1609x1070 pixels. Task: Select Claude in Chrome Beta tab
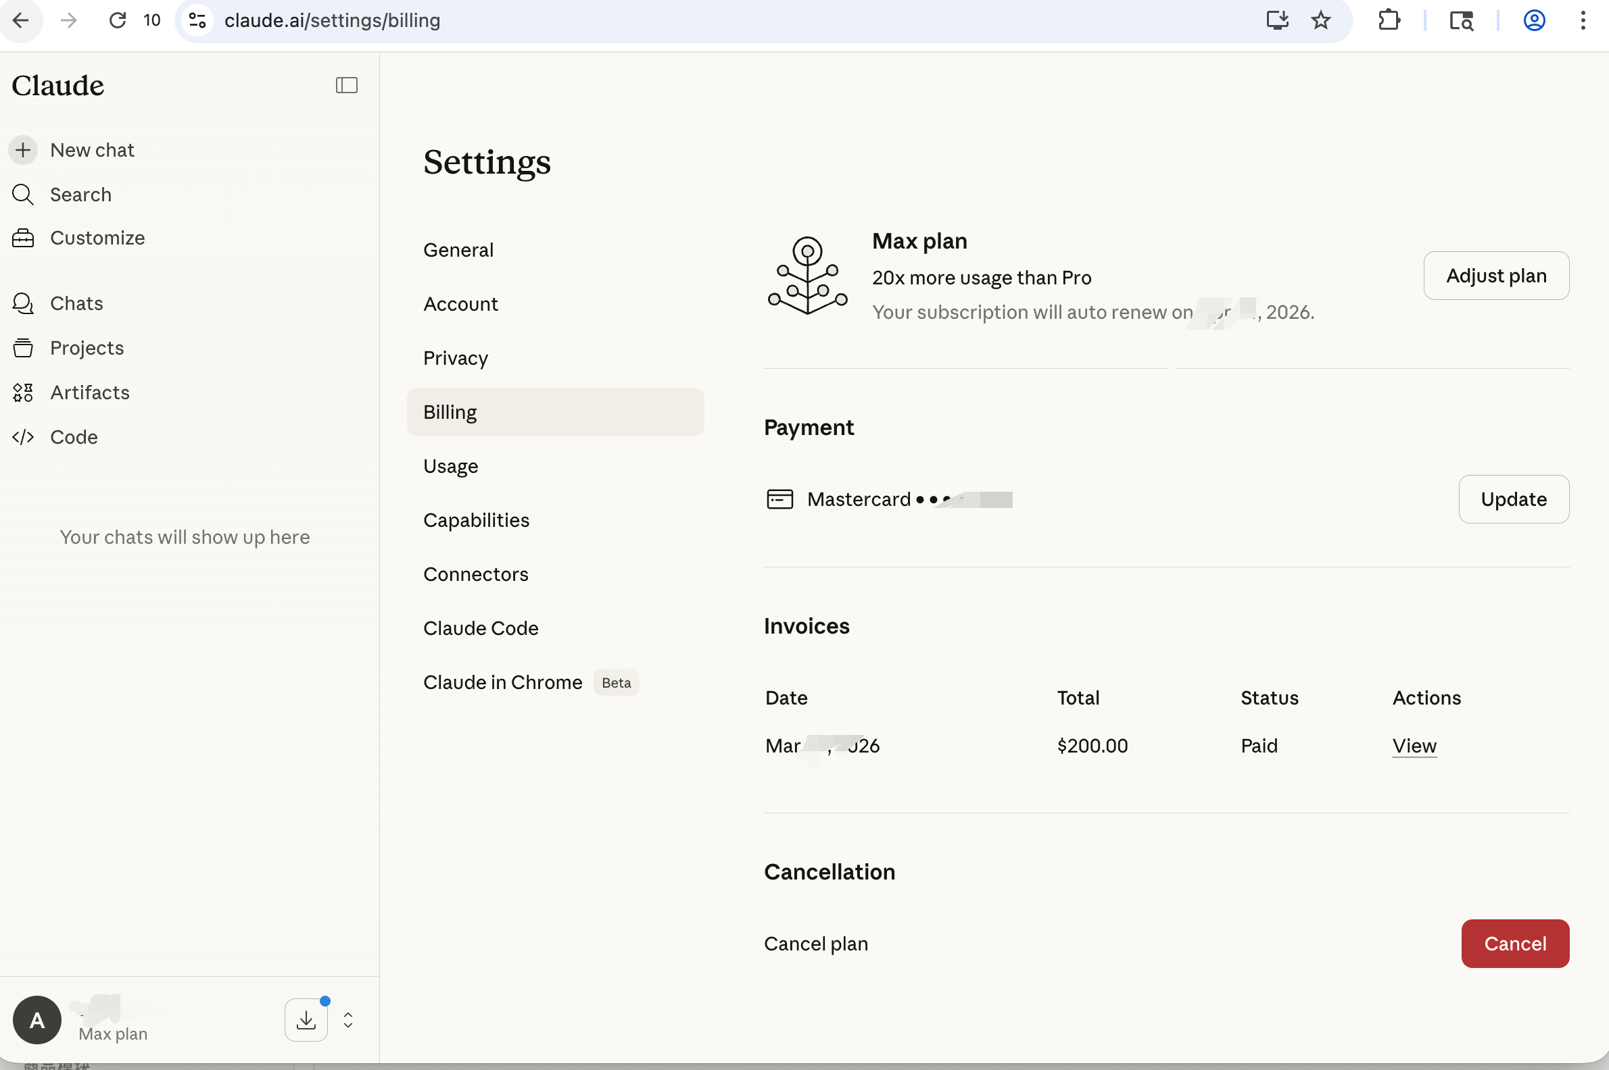pyautogui.click(x=504, y=682)
